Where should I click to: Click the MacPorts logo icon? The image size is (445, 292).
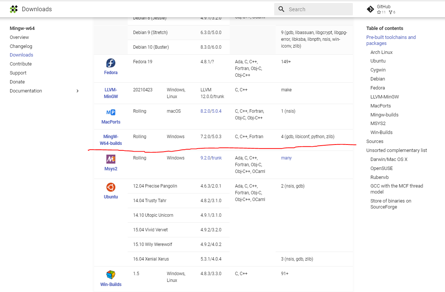(x=111, y=112)
